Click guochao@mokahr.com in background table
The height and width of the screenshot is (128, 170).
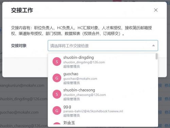pos(19,112)
